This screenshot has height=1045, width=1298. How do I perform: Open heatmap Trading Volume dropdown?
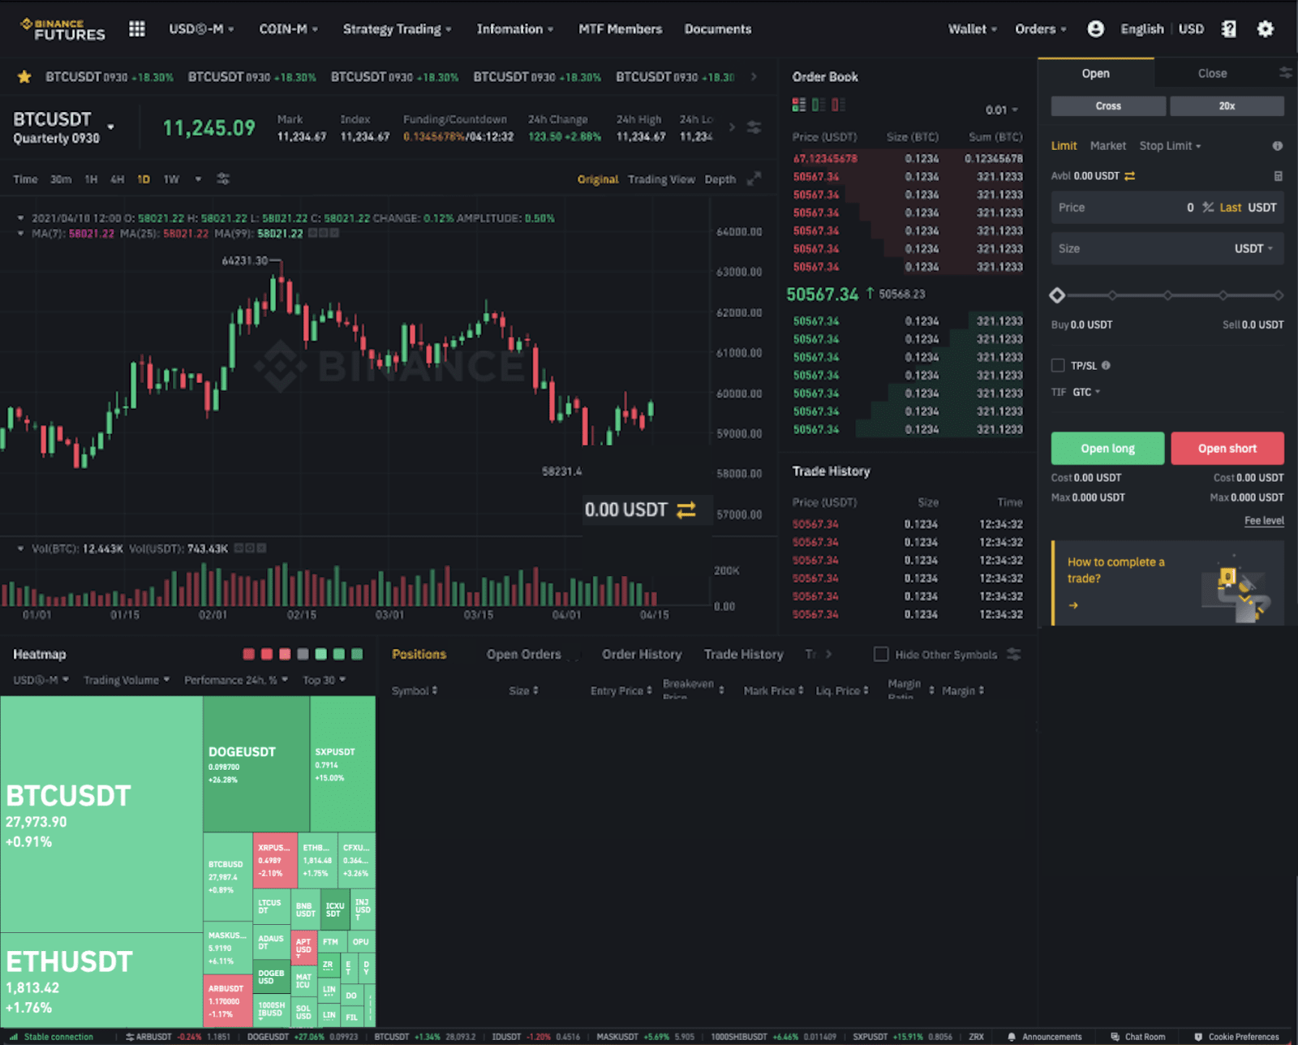point(127,680)
